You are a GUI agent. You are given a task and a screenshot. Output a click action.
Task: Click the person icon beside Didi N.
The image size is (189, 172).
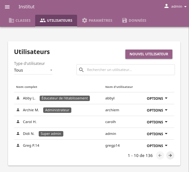tap(18, 134)
